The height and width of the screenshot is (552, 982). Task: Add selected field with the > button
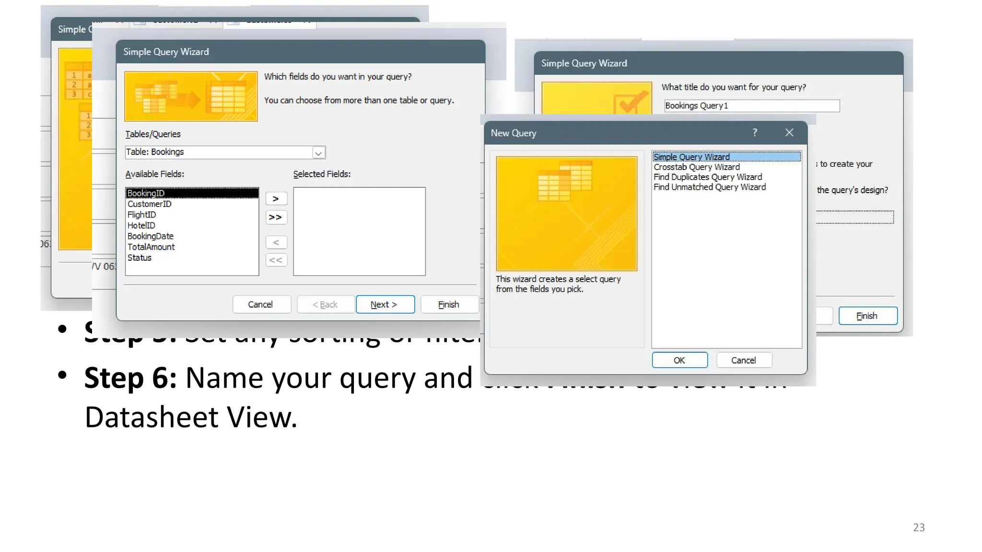[276, 199]
